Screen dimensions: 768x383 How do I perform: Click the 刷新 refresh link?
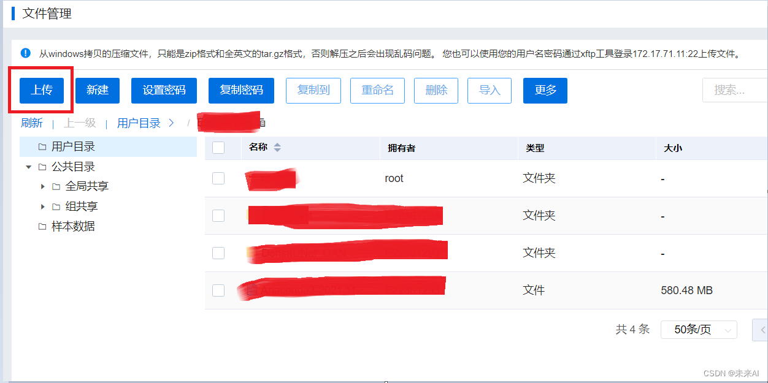pos(32,123)
